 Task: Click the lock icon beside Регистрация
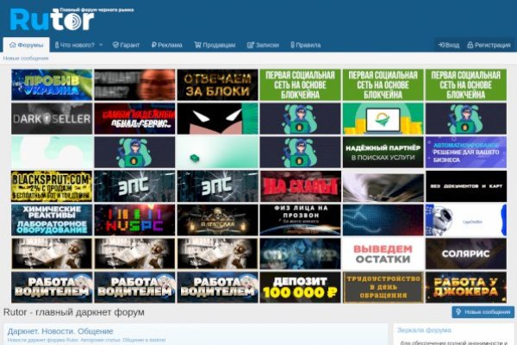(x=470, y=45)
